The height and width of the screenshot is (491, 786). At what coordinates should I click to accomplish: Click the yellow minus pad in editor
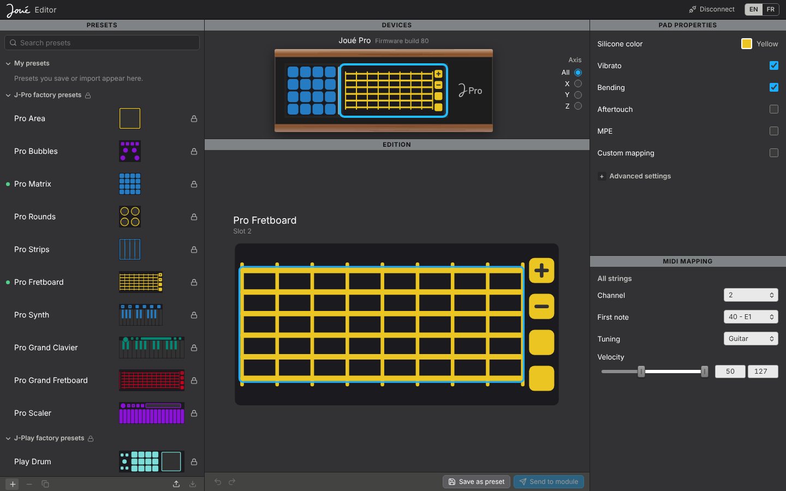point(541,307)
